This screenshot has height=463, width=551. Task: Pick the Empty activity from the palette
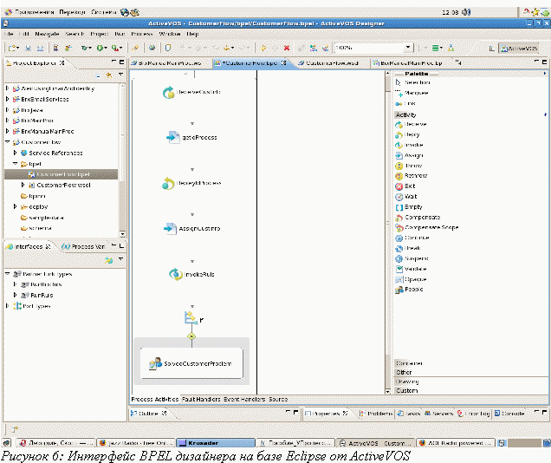414,207
